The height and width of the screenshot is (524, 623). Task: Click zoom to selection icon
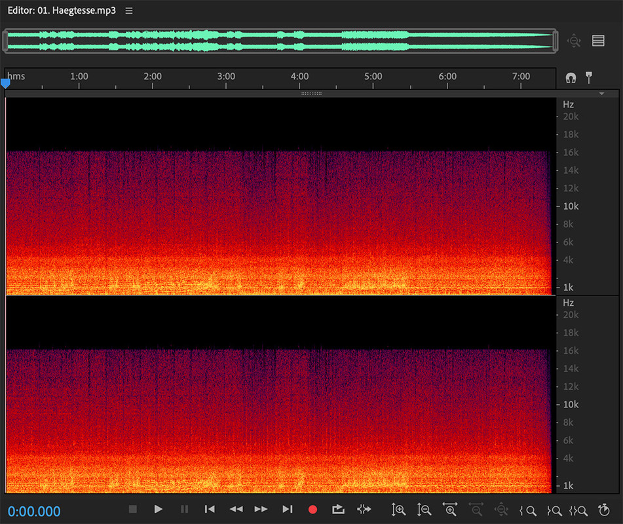point(578,510)
